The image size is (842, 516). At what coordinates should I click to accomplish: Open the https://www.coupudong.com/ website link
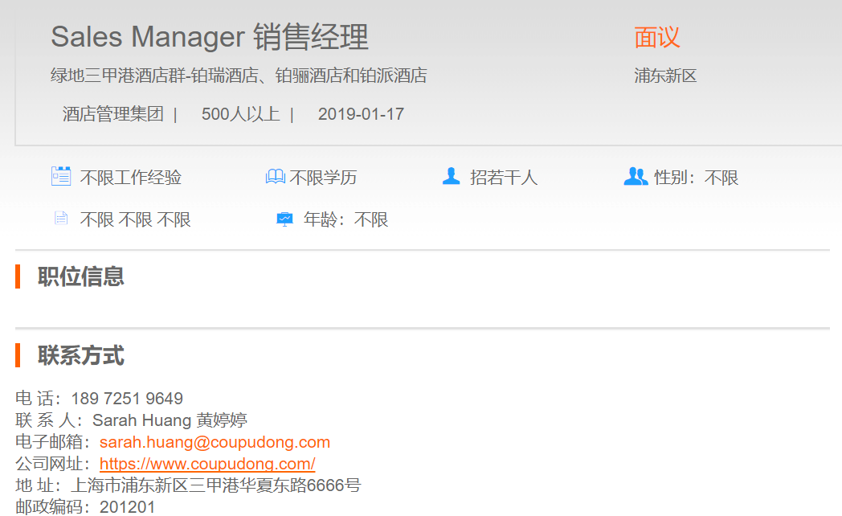pos(207,464)
